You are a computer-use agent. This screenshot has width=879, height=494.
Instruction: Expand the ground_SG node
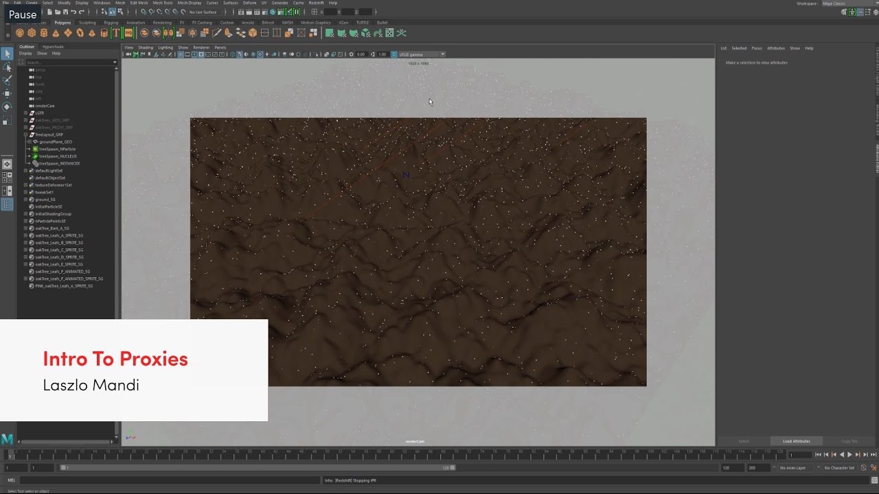25,200
